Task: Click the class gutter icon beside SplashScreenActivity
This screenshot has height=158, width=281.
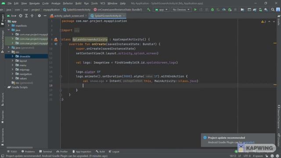Action: pos(56,39)
